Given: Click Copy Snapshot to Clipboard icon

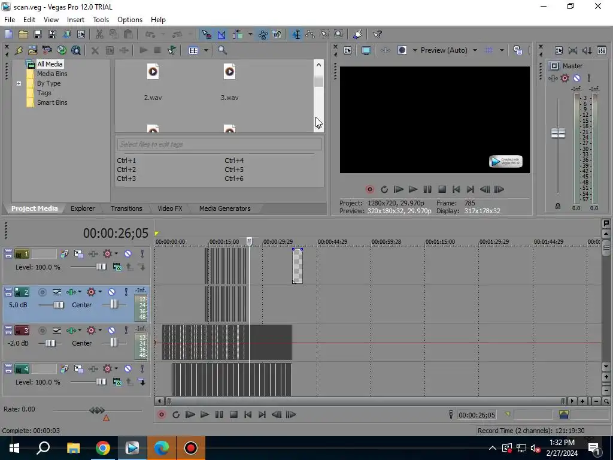Looking at the screenshot, I should tap(518, 50).
